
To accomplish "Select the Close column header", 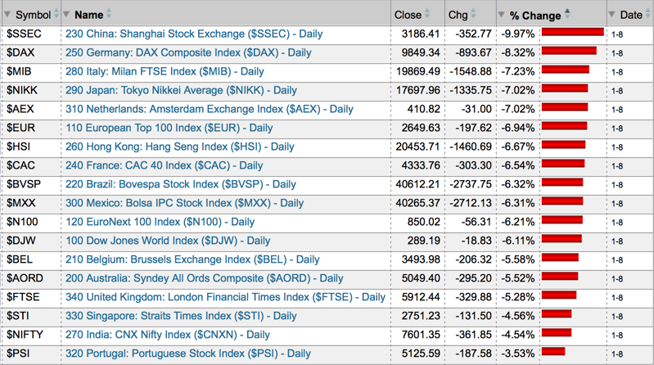I will (407, 15).
